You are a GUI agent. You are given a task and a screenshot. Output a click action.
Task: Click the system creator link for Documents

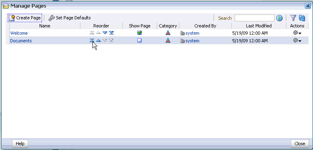coord(192,41)
